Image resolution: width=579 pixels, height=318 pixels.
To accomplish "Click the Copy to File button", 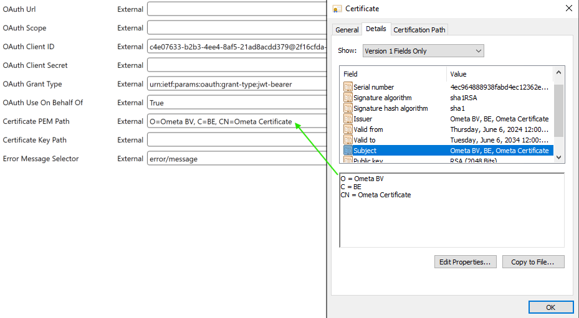I will tap(533, 262).
